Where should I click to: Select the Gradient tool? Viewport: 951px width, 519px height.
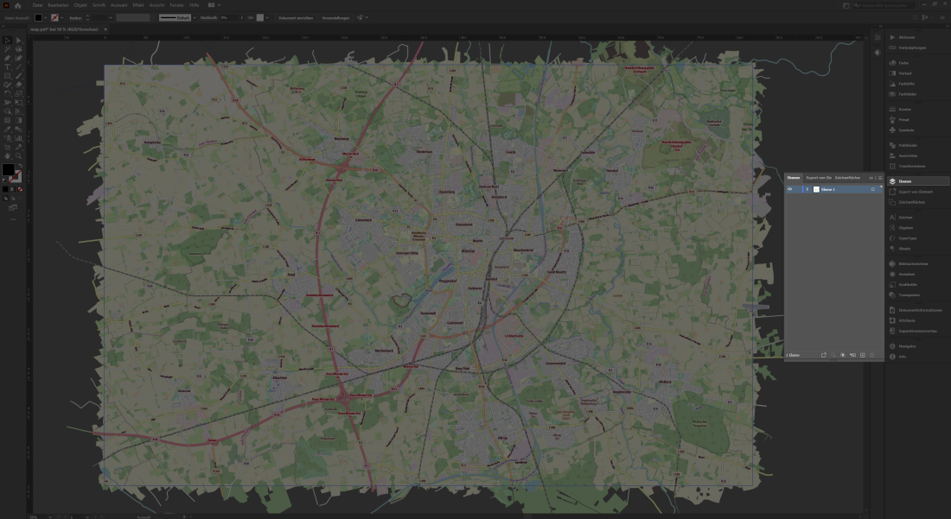coord(19,120)
